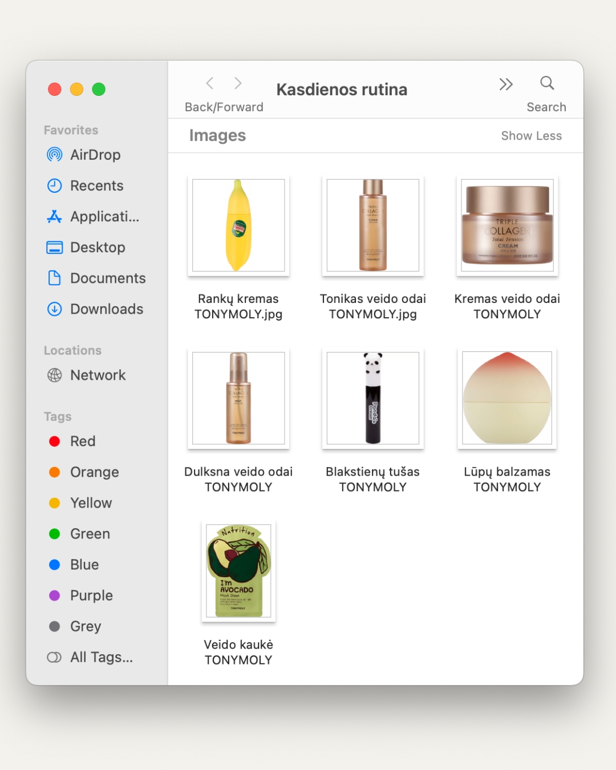The image size is (616, 770).
Task: Select the face mist spray thumbnail
Action: coord(238,398)
